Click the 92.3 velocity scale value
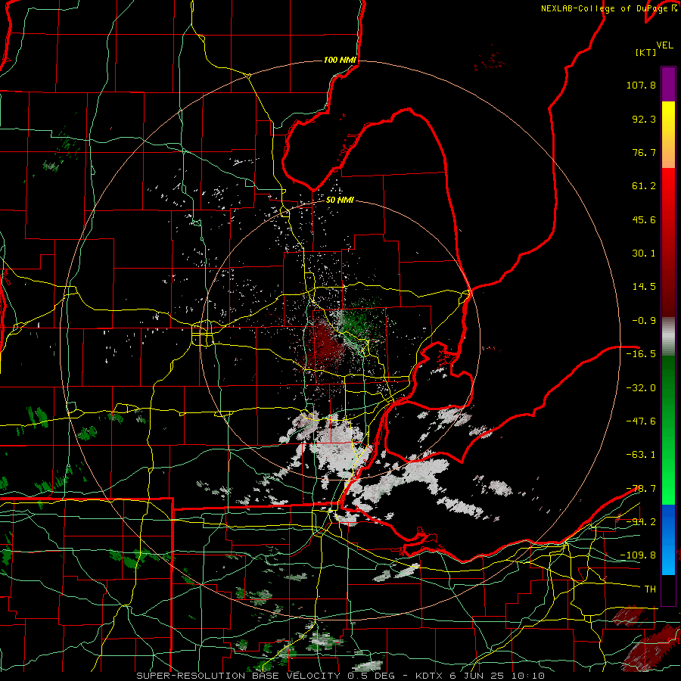681x681 pixels. (644, 119)
